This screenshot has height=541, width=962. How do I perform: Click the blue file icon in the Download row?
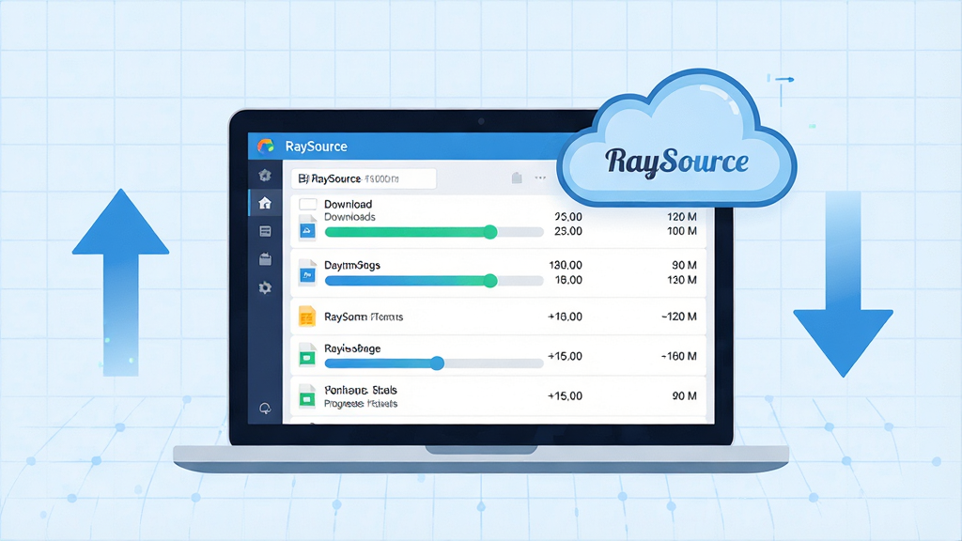click(307, 229)
